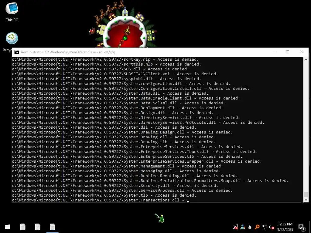Click the cmd scrollbar down arrow
This screenshot has width=311, height=233.
click(x=306, y=200)
